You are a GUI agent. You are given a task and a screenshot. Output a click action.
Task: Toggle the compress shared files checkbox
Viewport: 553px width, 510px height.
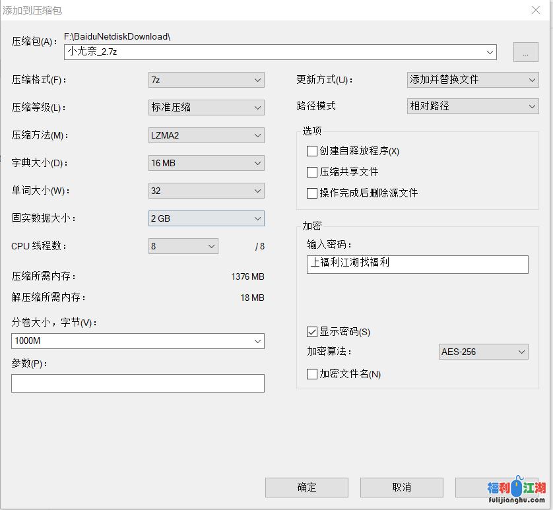(x=312, y=172)
